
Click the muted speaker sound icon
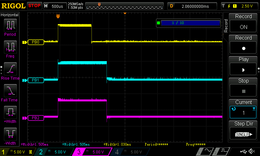[252, 151]
